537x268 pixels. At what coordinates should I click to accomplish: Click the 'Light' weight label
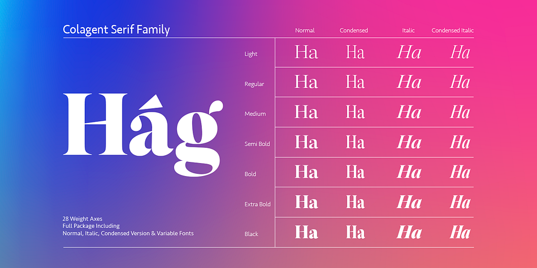250,54
